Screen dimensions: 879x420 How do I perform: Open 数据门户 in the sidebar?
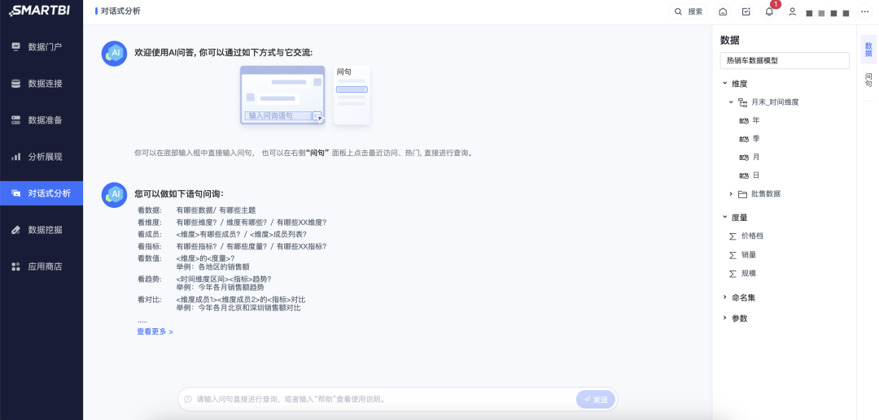click(x=42, y=47)
